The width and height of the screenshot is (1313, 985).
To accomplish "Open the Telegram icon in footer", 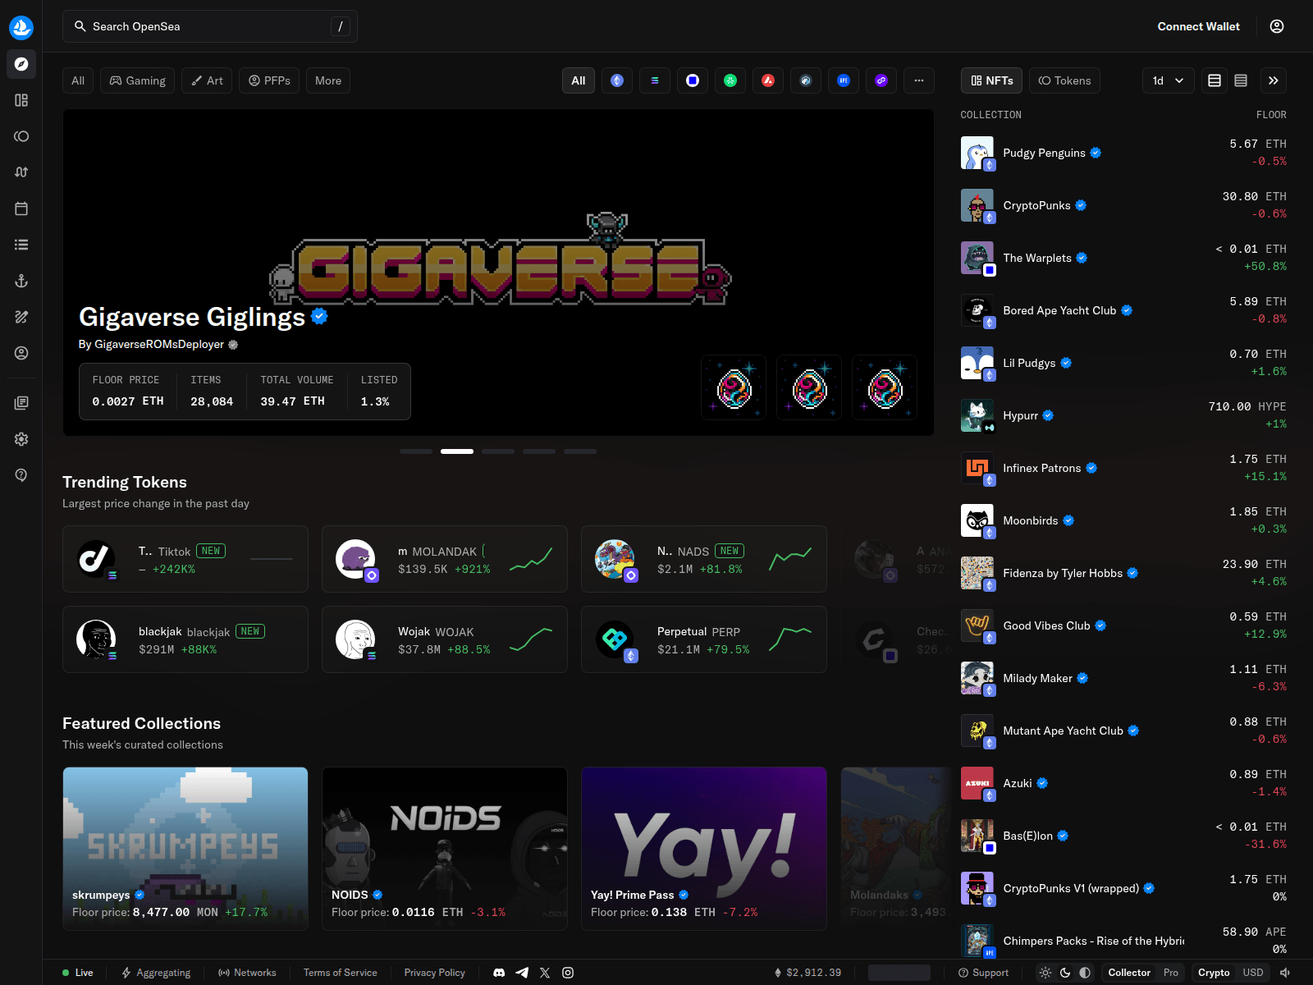I will point(522,973).
